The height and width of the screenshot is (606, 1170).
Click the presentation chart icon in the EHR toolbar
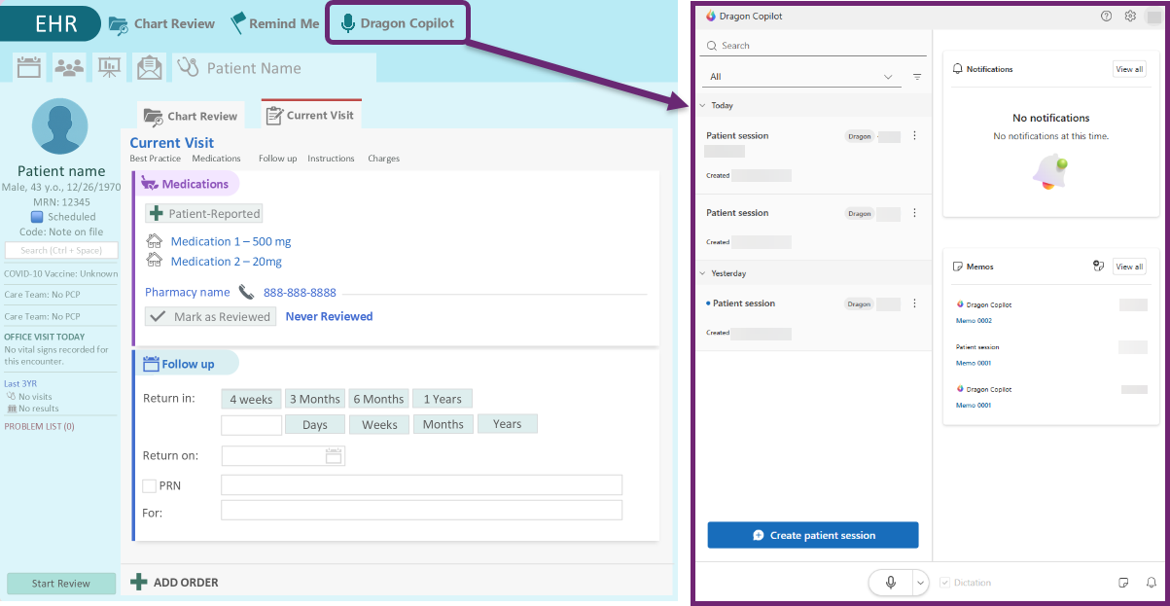[x=109, y=67]
